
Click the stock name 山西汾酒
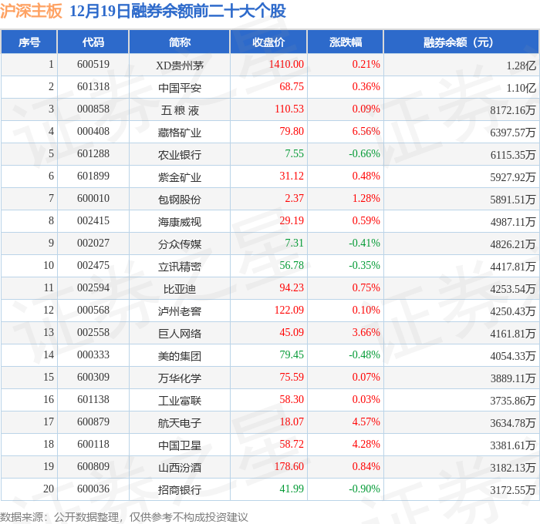[x=180, y=468]
